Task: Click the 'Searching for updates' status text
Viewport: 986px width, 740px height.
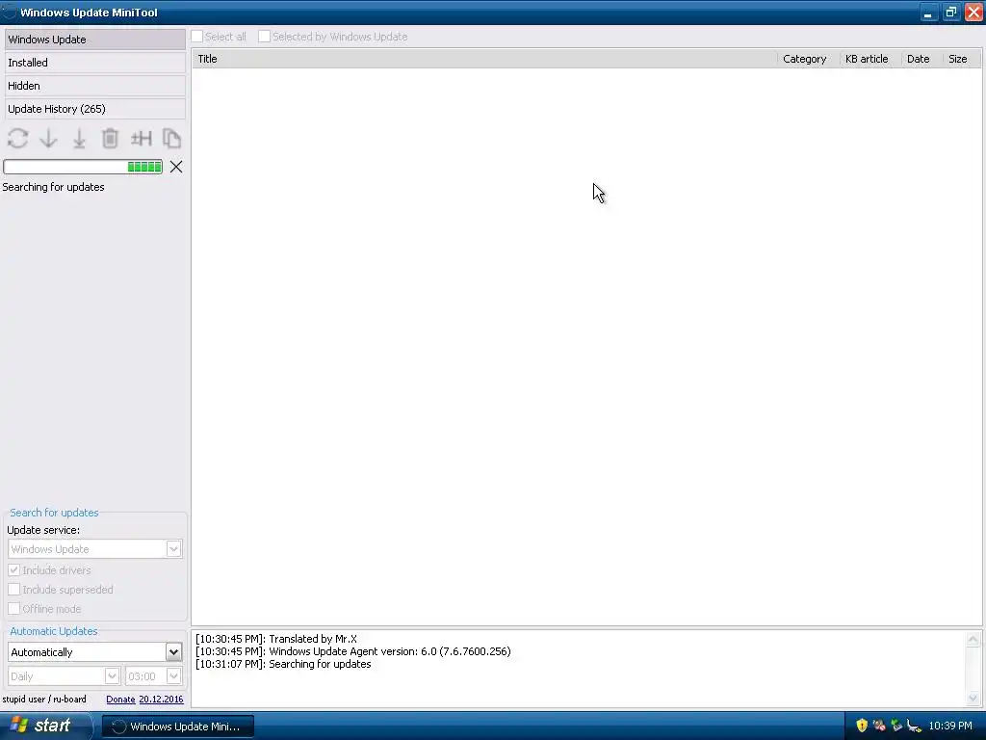Action: point(54,187)
